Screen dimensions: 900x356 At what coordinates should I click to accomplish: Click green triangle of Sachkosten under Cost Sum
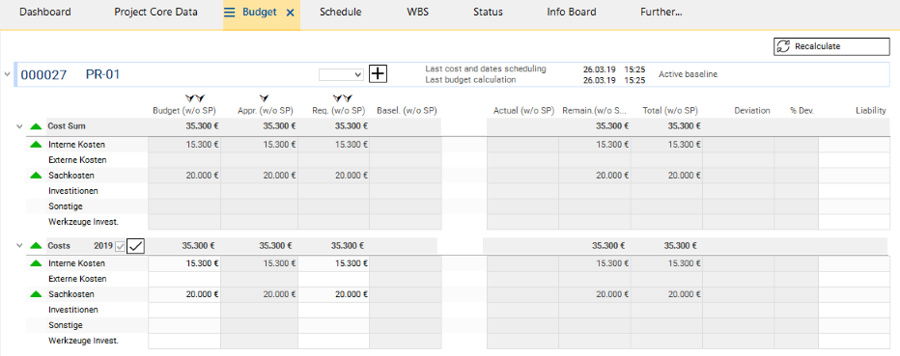pyautogui.click(x=36, y=176)
